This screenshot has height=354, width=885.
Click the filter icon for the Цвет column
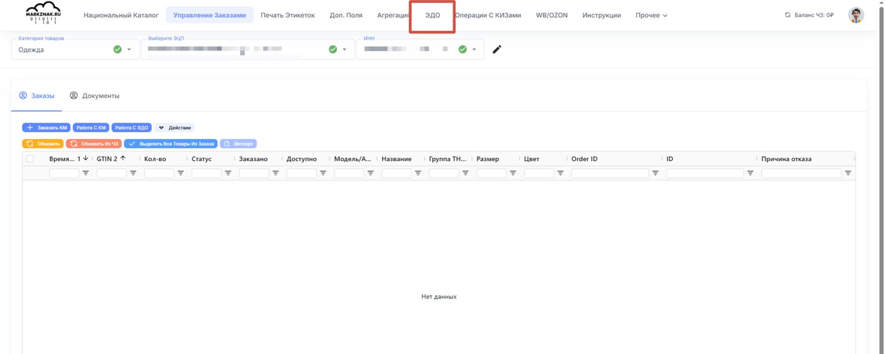pos(561,173)
